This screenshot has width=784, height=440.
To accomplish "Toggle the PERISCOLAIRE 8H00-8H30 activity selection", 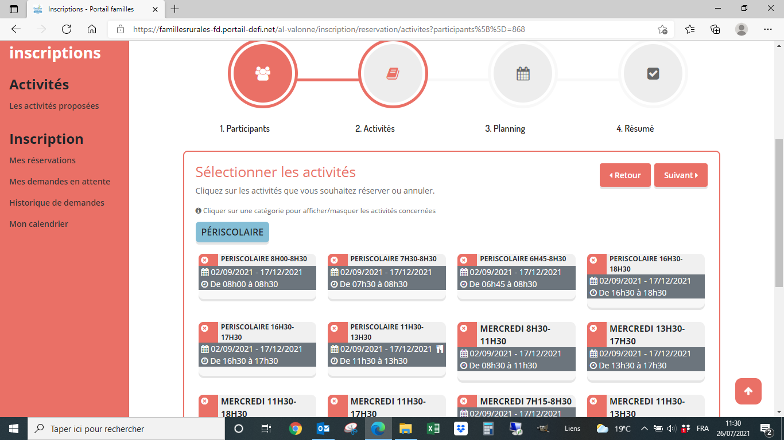I will [205, 260].
